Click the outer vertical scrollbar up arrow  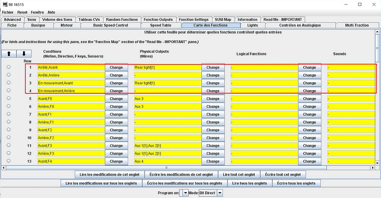(x=377, y=32)
